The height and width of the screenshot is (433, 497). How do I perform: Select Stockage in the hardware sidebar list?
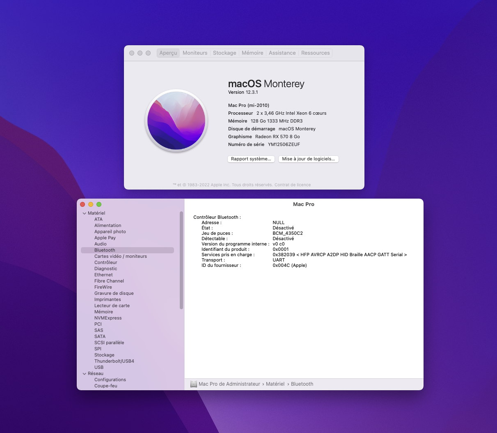point(104,355)
